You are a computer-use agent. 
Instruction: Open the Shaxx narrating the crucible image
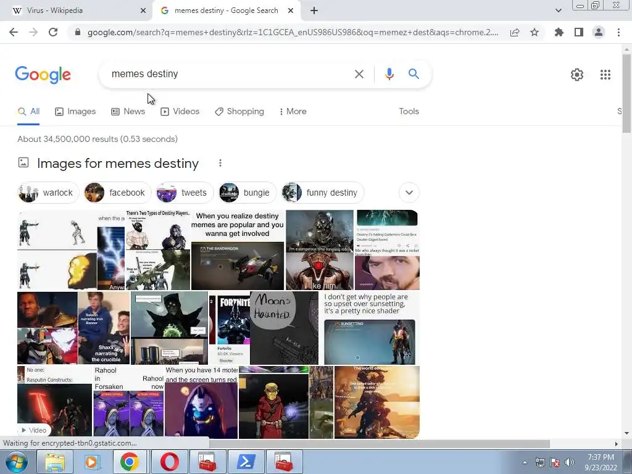point(104,328)
